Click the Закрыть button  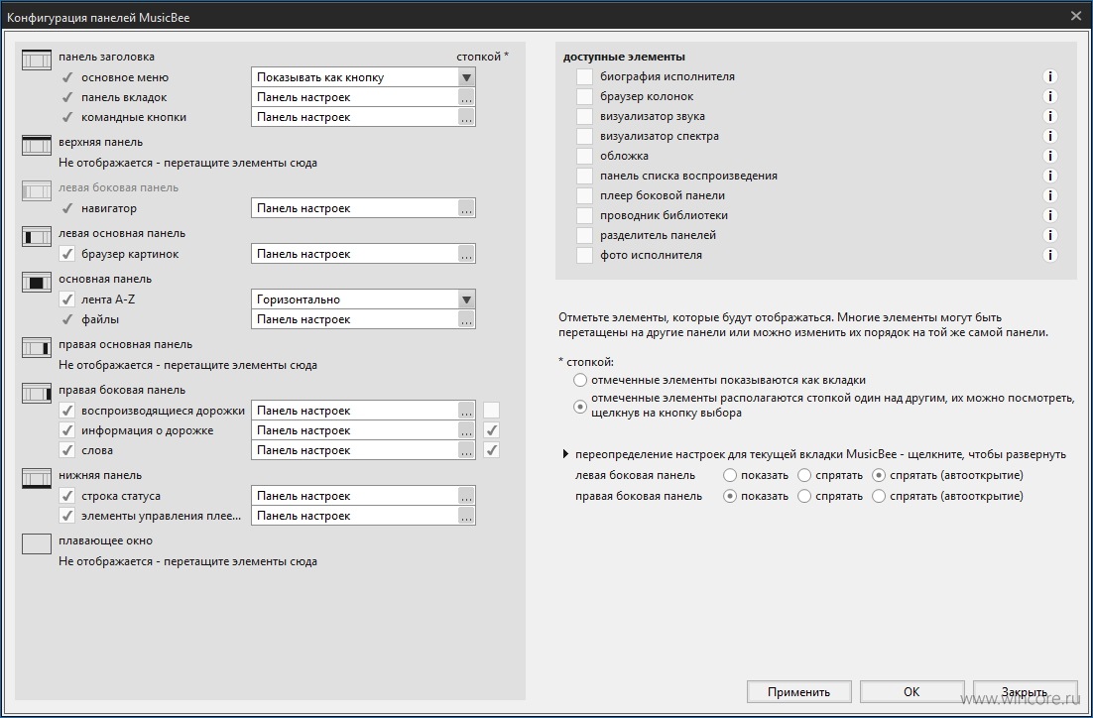coord(1025,692)
